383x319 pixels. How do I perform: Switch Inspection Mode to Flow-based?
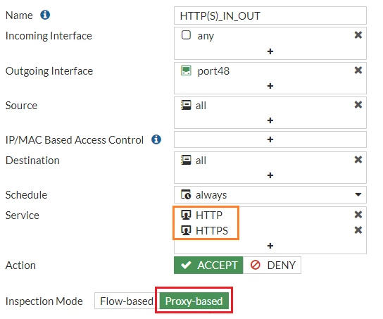point(126,301)
